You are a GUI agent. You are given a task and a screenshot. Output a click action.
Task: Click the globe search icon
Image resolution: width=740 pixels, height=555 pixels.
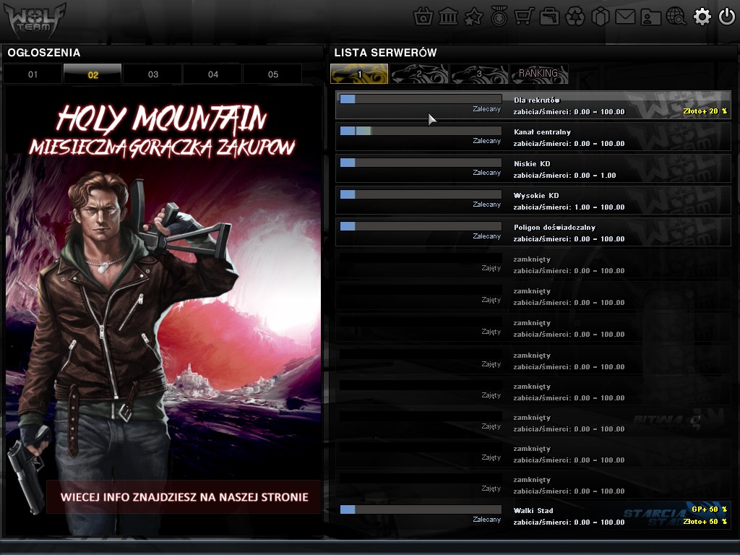tap(676, 17)
